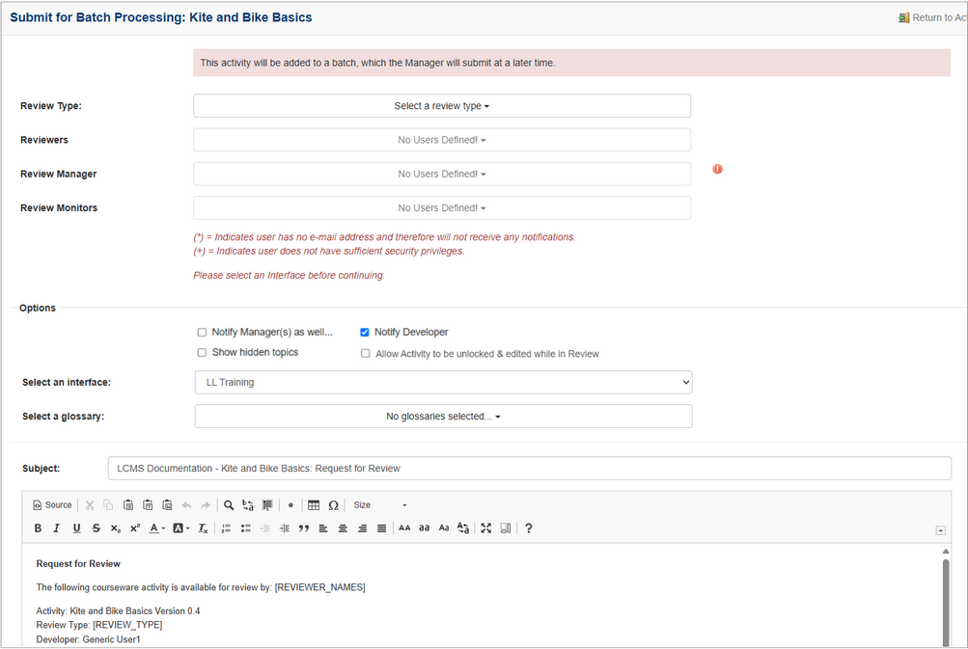Insert a numbered list
The image size is (968, 649).
coord(226,528)
